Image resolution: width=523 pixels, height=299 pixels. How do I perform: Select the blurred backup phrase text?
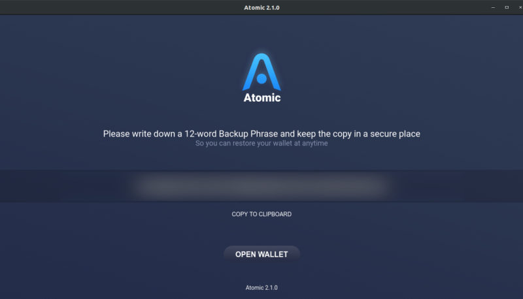click(x=261, y=186)
